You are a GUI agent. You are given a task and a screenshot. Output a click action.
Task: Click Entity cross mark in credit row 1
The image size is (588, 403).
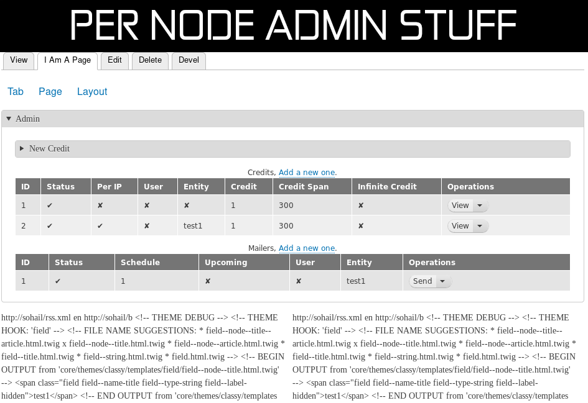click(187, 206)
